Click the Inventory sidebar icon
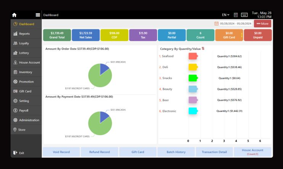Viewport: 283px width, 169px height. coord(15,72)
